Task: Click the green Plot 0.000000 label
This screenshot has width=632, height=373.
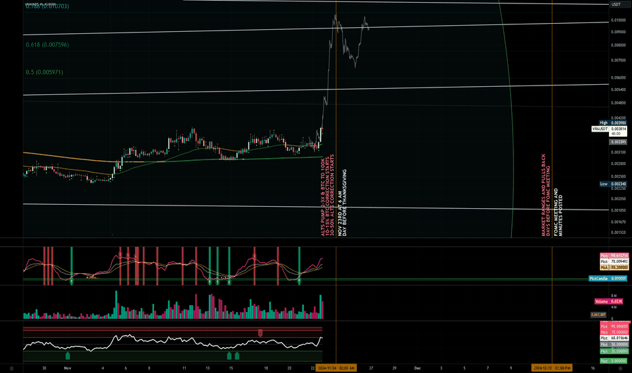Action: [614, 361]
